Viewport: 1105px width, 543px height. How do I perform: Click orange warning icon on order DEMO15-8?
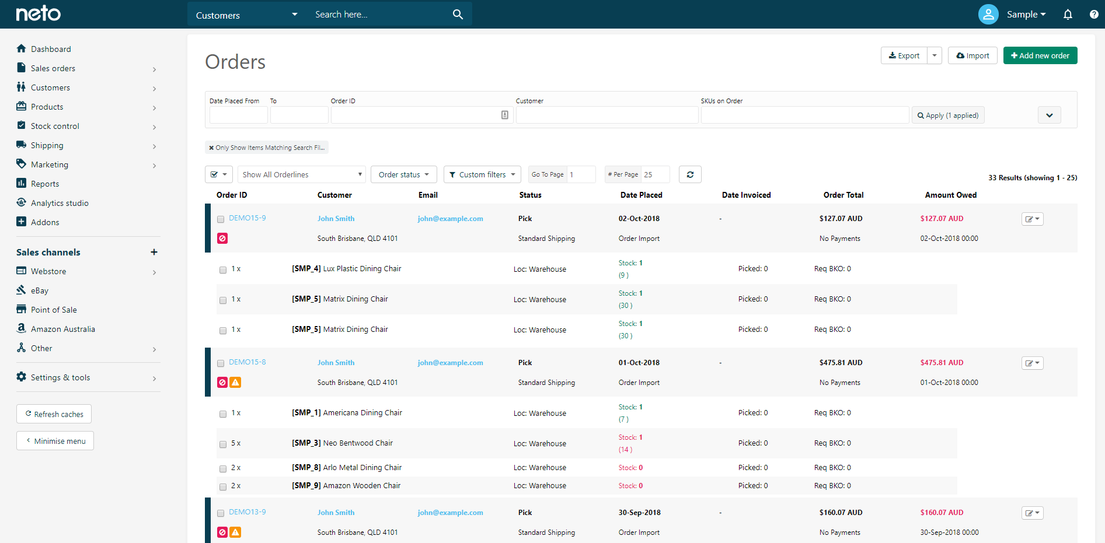tap(235, 382)
